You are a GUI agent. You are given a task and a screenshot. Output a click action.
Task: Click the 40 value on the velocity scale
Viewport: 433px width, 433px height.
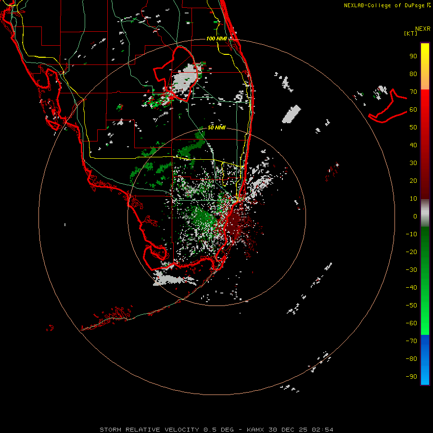413,145
